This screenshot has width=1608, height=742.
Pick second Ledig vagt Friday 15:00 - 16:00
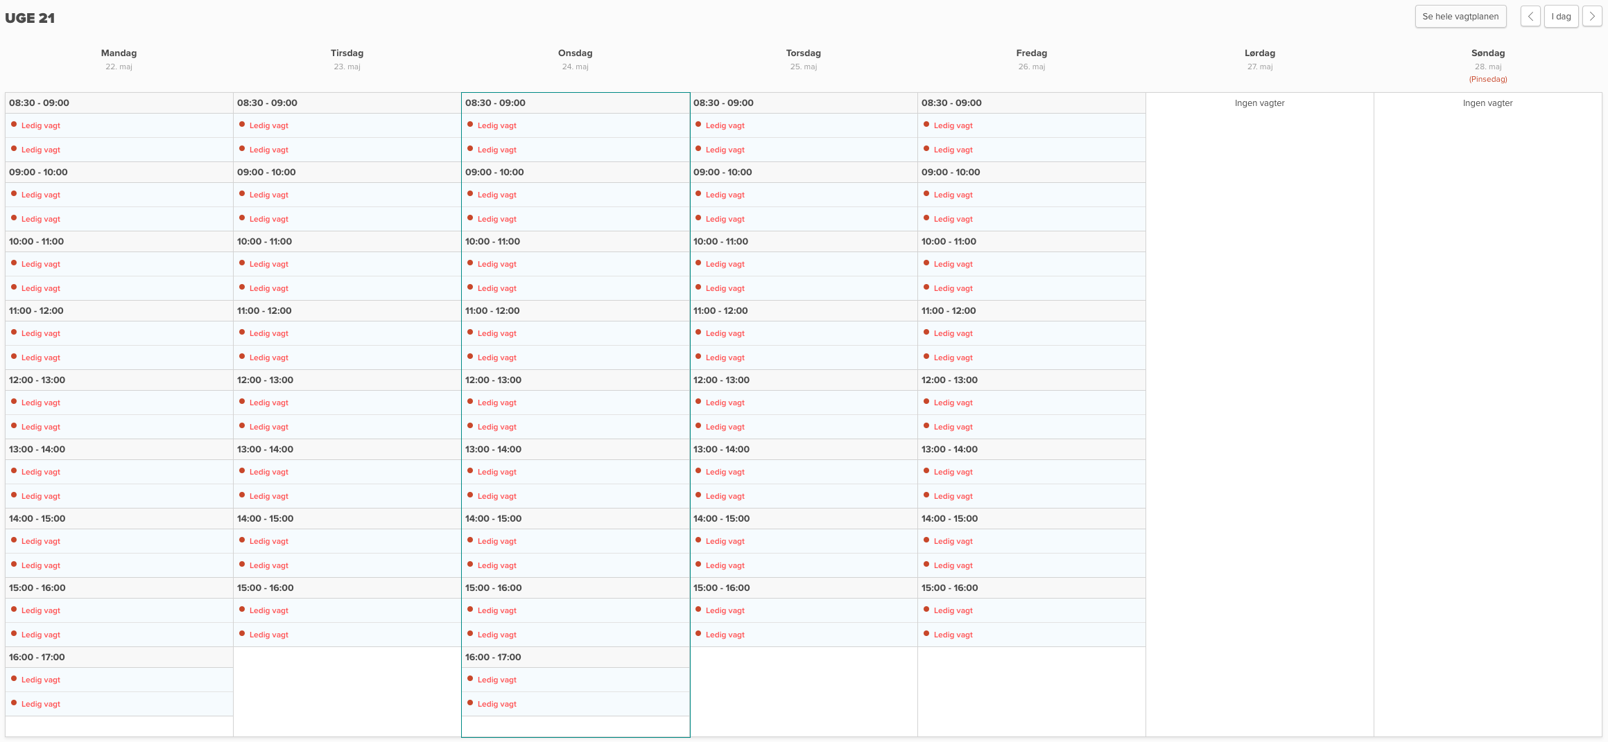(953, 635)
